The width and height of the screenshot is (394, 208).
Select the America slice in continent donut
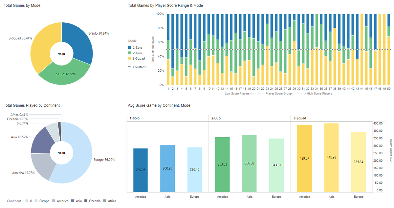pos(44,166)
